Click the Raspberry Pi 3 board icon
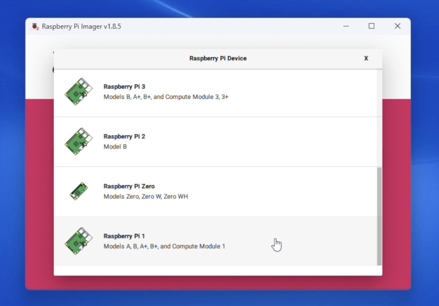Screen dimensions: 439x306 (x=79, y=91)
